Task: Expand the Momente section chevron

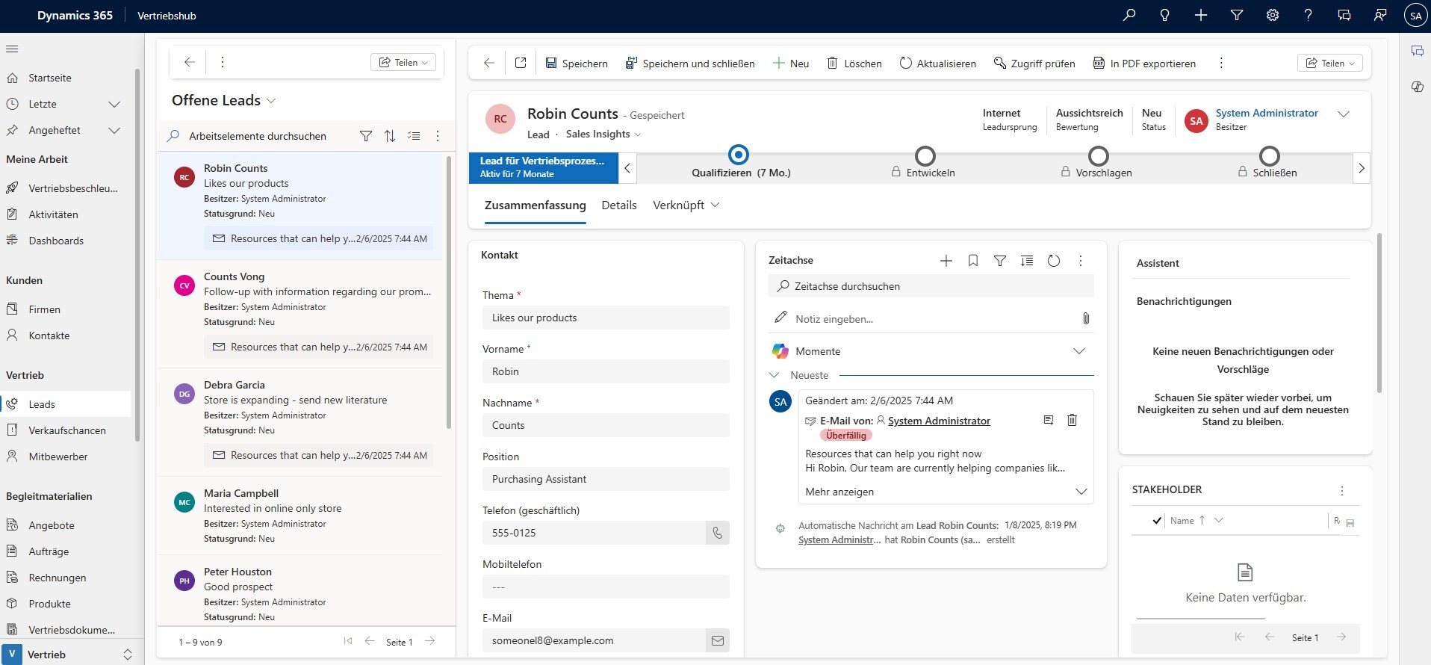Action: pos(1078,351)
